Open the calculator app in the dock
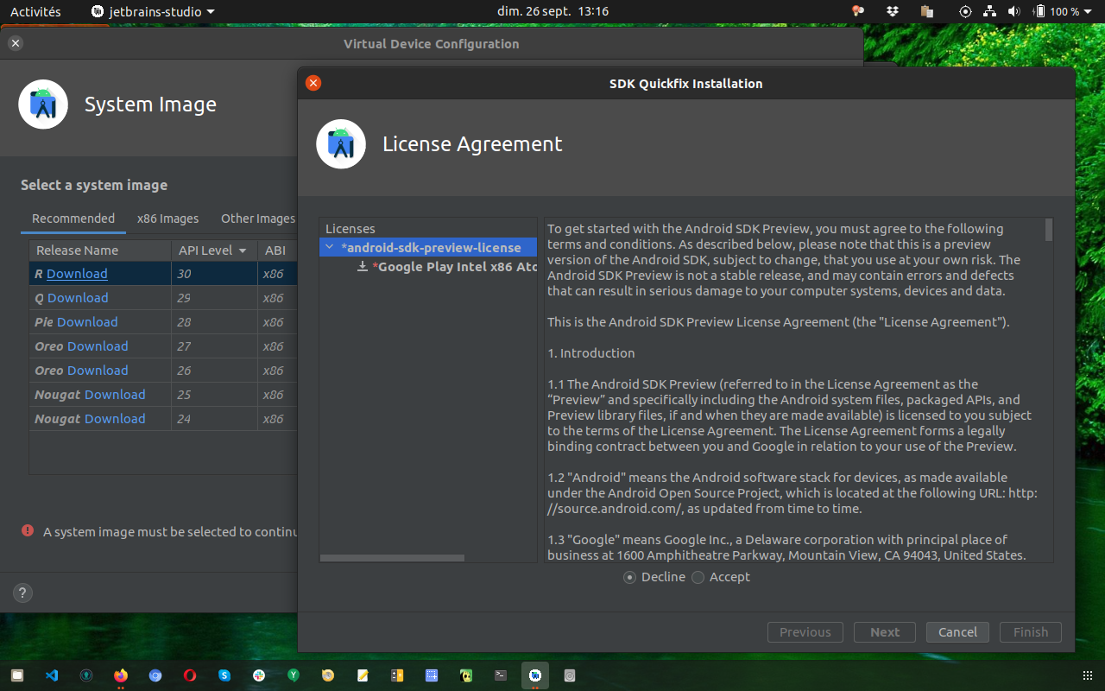The image size is (1105, 691). pyautogui.click(x=397, y=675)
